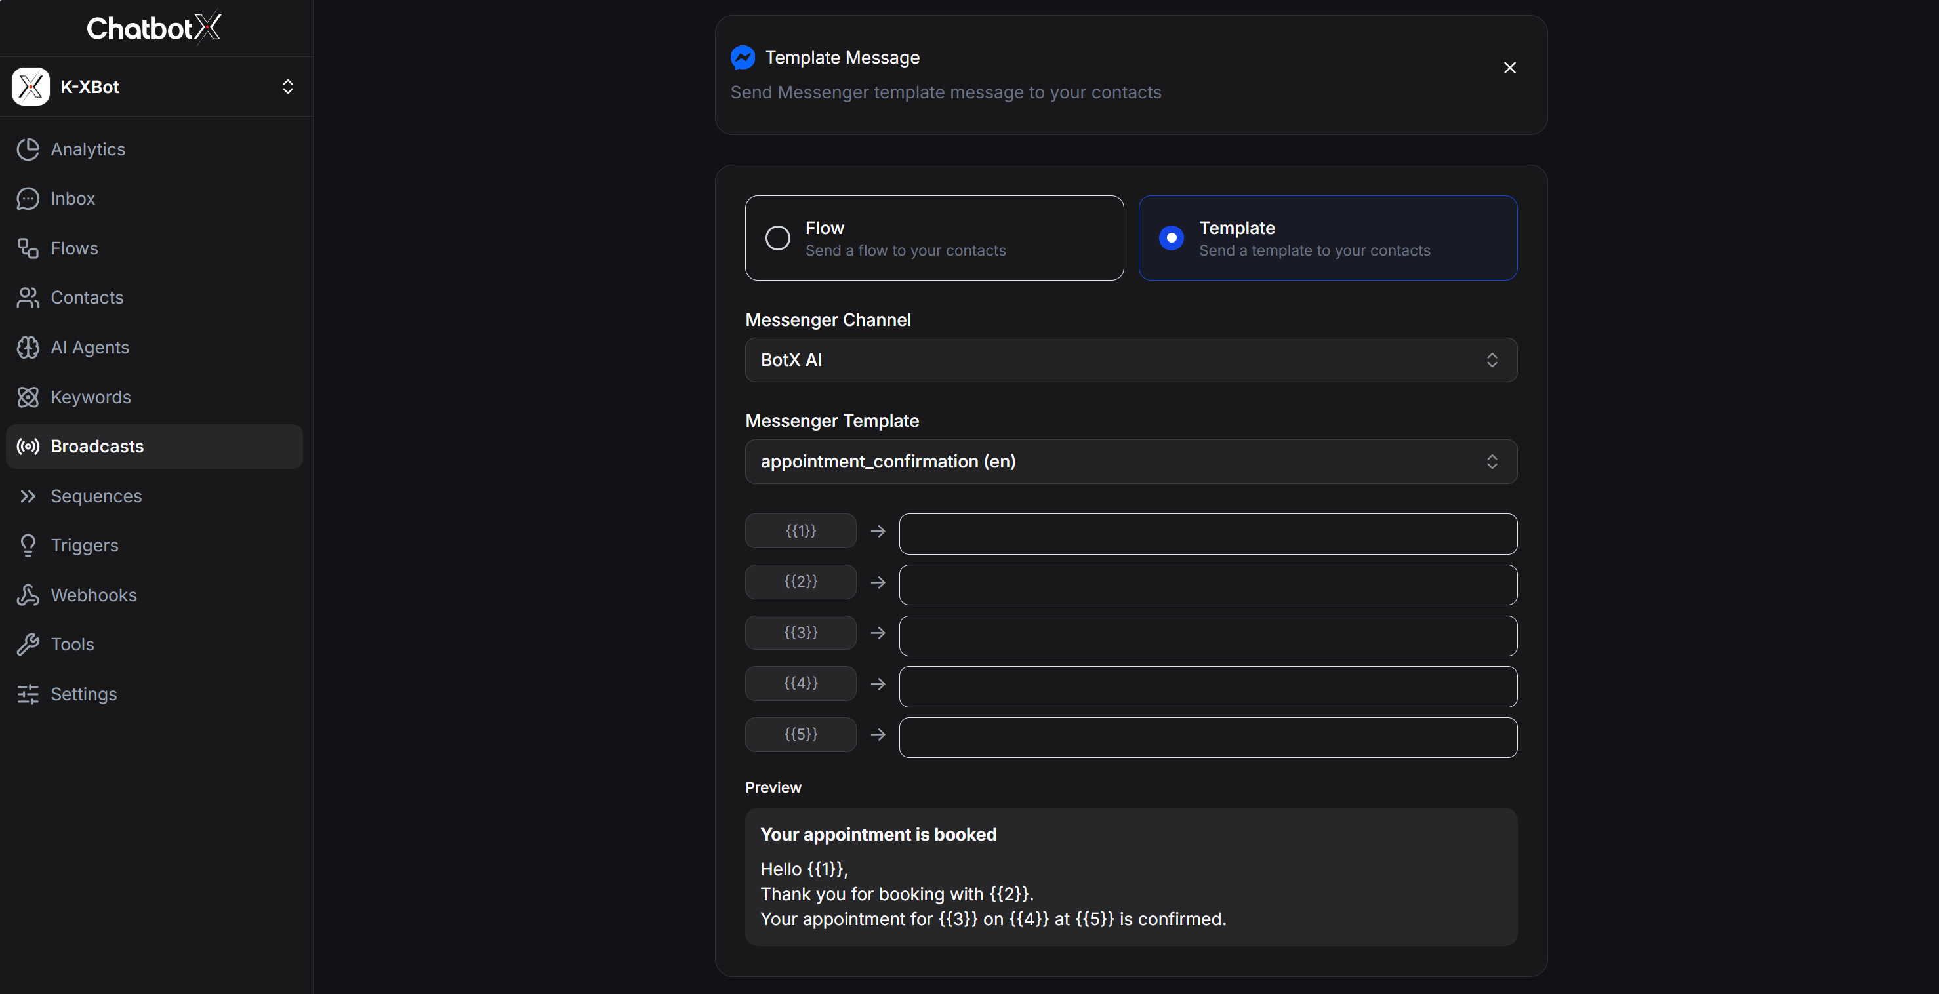This screenshot has width=1939, height=994.
Task: Click the Flows workflow icon
Action: pyautogui.click(x=28, y=248)
